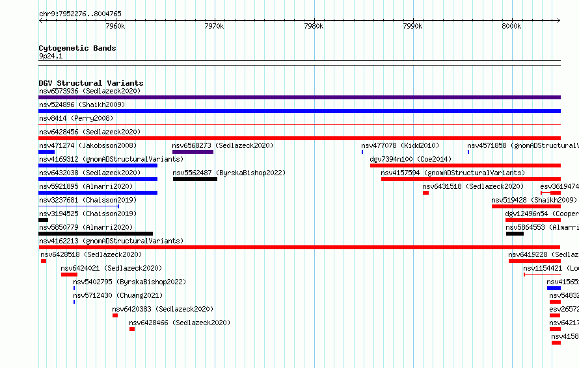Select the purple nsv6573936 variant bar

tap(299, 97)
